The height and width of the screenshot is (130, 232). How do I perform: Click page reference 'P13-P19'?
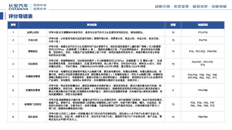coord(203,32)
